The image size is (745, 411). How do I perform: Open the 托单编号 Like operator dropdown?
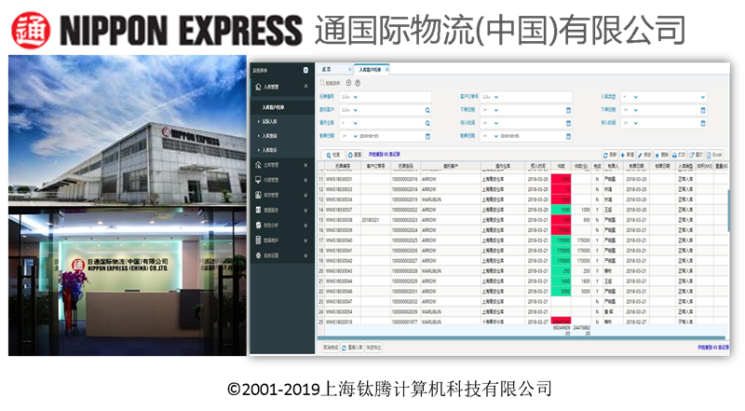pyautogui.click(x=356, y=97)
